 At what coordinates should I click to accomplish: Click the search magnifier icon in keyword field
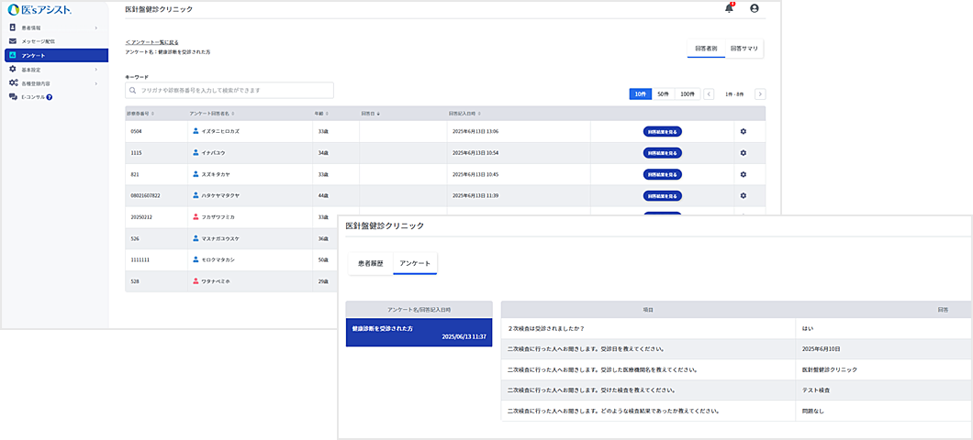click(x=133, y=91)
